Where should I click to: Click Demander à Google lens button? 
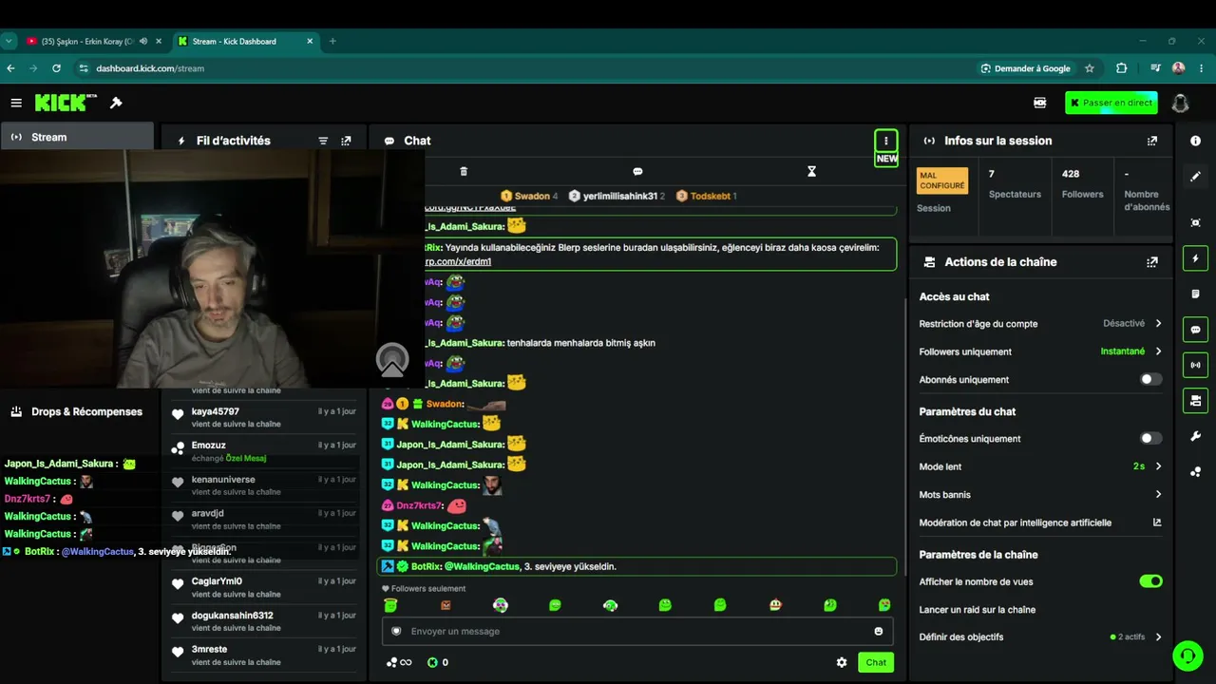[1025, 68]
